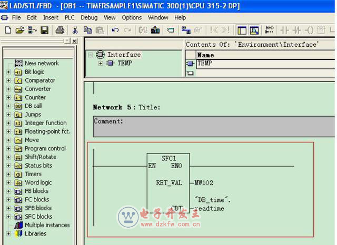Click the Open folder toolbar icon
Image resolution: width=337 pixels, height=245 pixels.
[x=19, y=30]
